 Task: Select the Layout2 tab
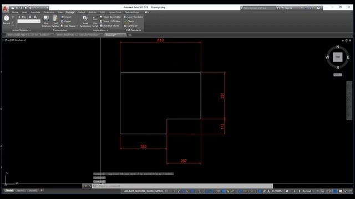click(x=32, y=191)
